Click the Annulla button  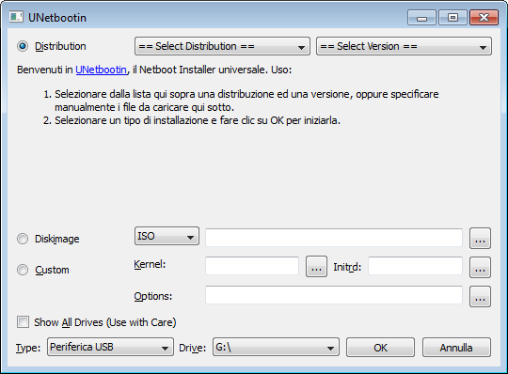[456, 348]
